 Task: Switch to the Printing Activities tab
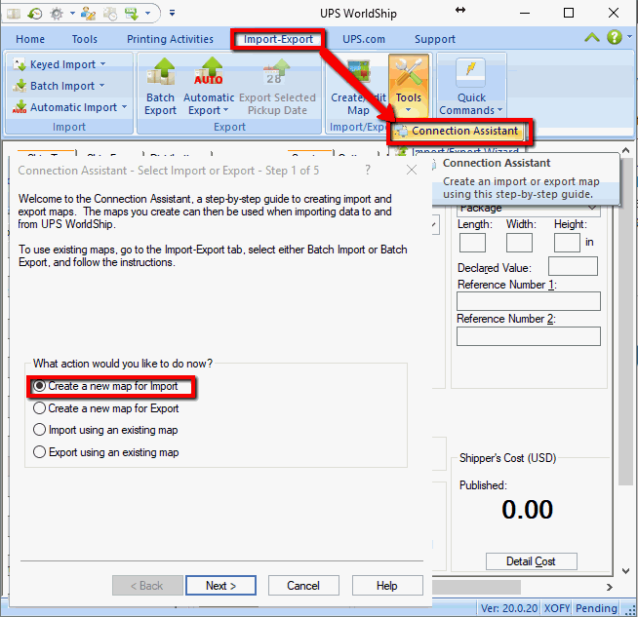pos(170,39)
